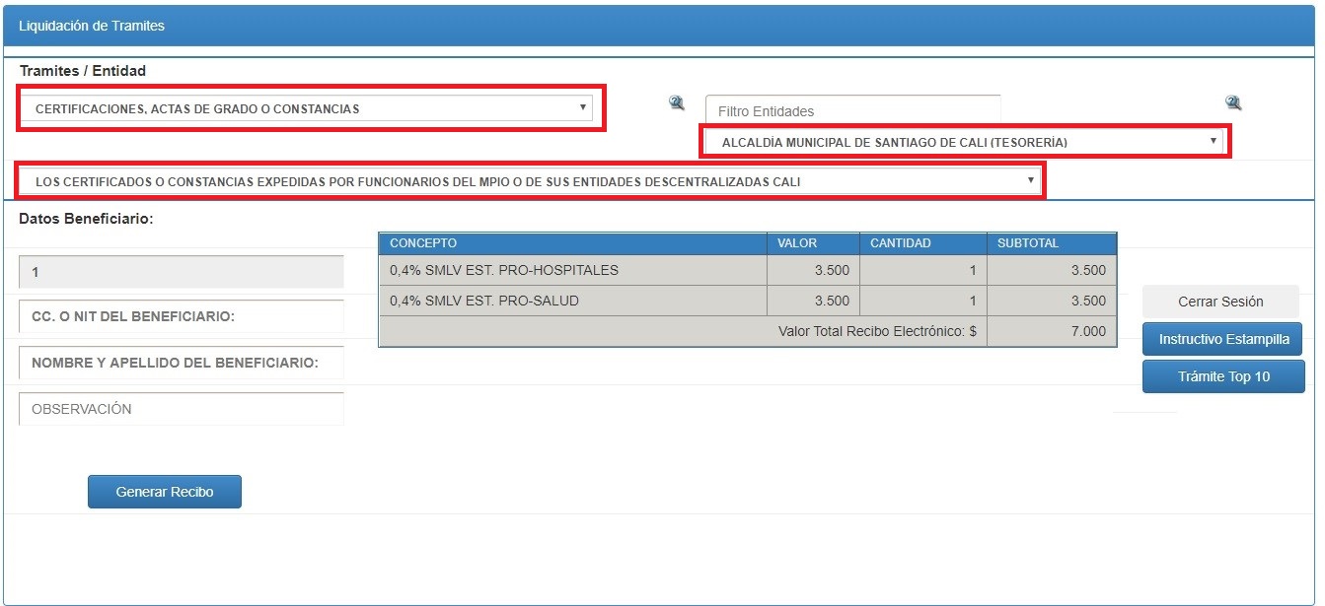Open the Alcaldía Municipal de Santiago de Cali dropdown
This screenshot has width=1325, height=606.
click(x=964, y=142)
